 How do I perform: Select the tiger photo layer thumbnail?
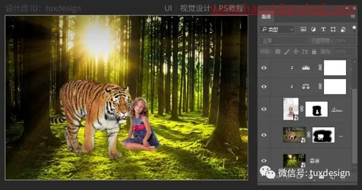pyautogui.click(x=294, y=135)
